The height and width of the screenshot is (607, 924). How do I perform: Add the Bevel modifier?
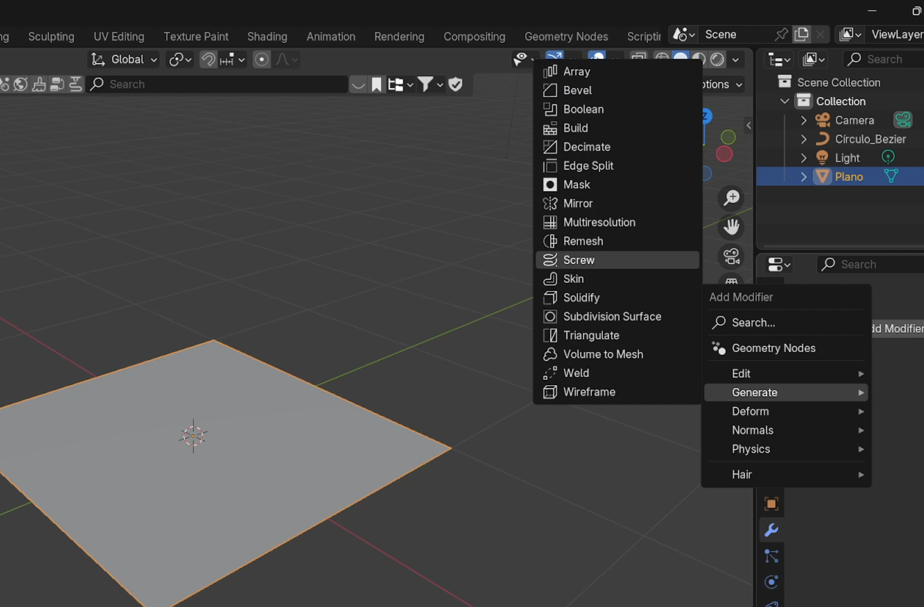(617, 90)
